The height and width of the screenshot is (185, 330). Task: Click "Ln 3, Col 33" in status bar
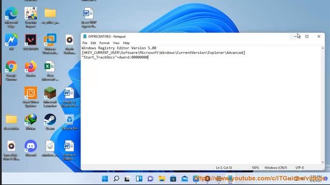tap(224, 168)
